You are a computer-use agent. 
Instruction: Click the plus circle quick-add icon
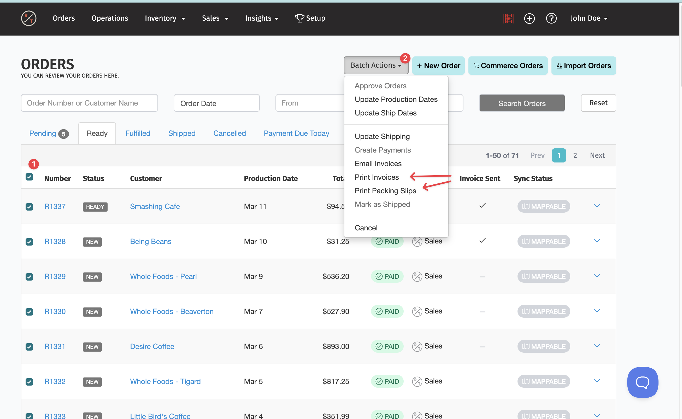pyautogui.click(x=529, y=18)
